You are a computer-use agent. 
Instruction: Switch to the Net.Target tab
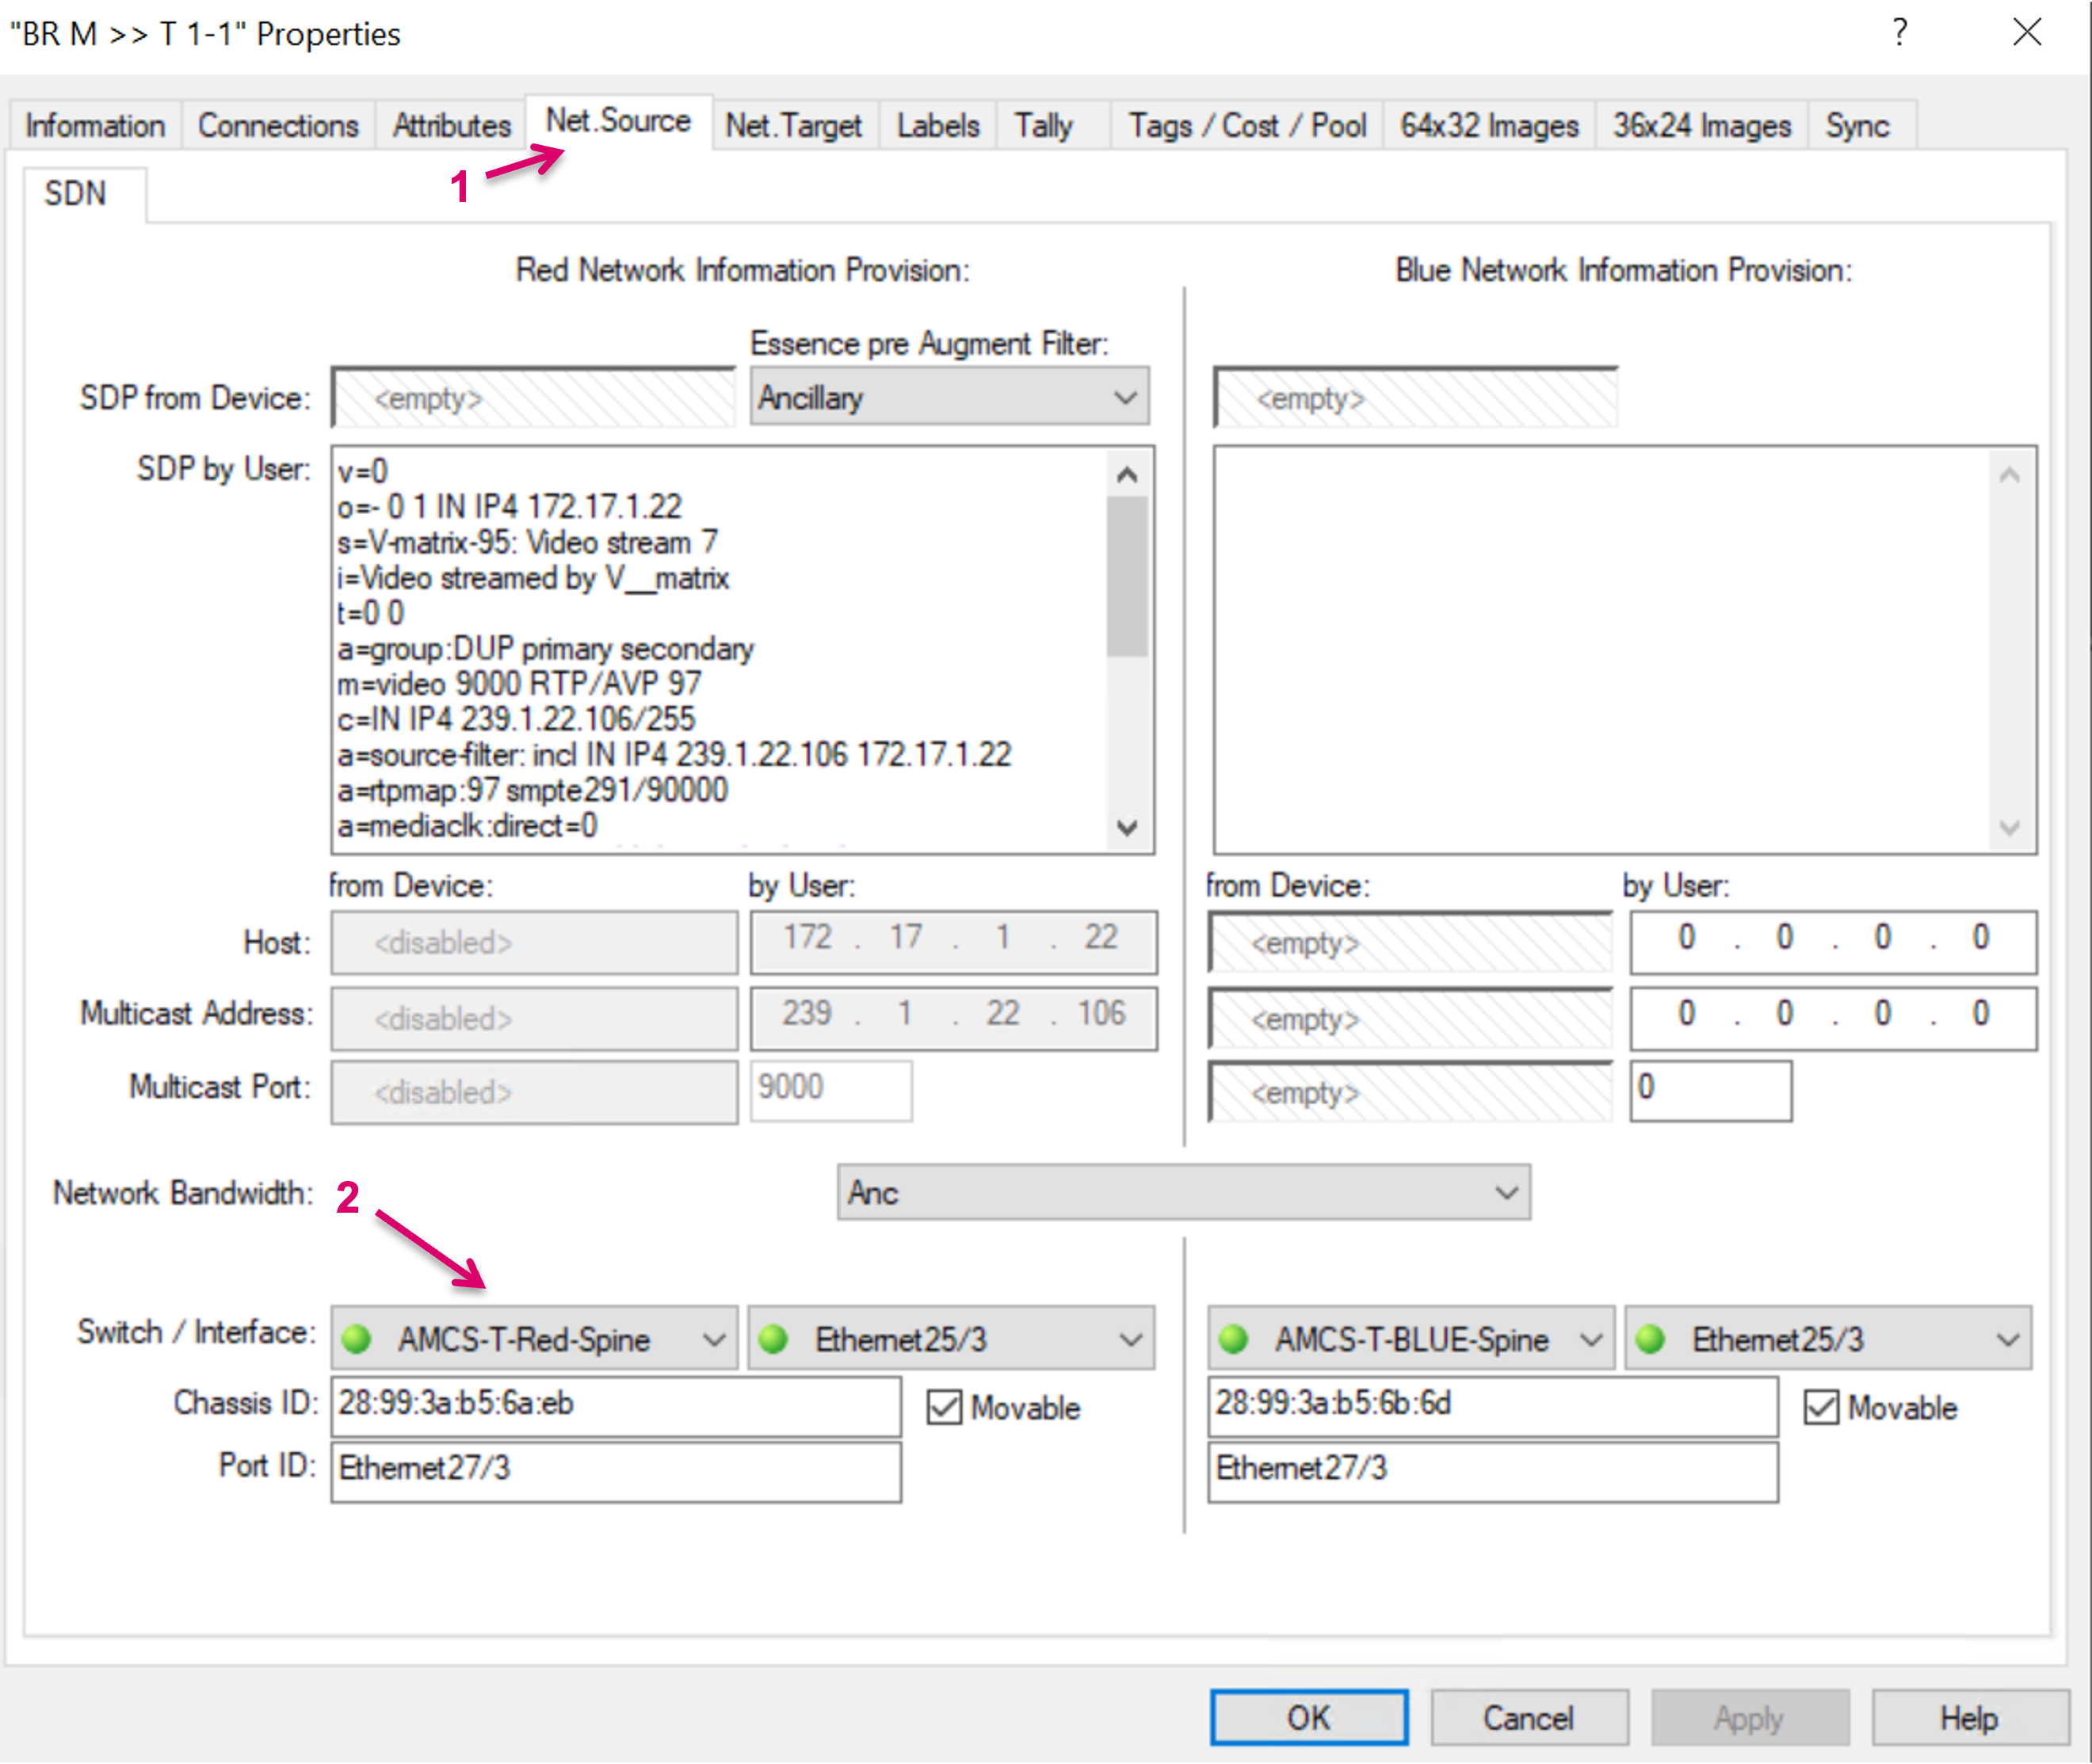click(793, 126)
